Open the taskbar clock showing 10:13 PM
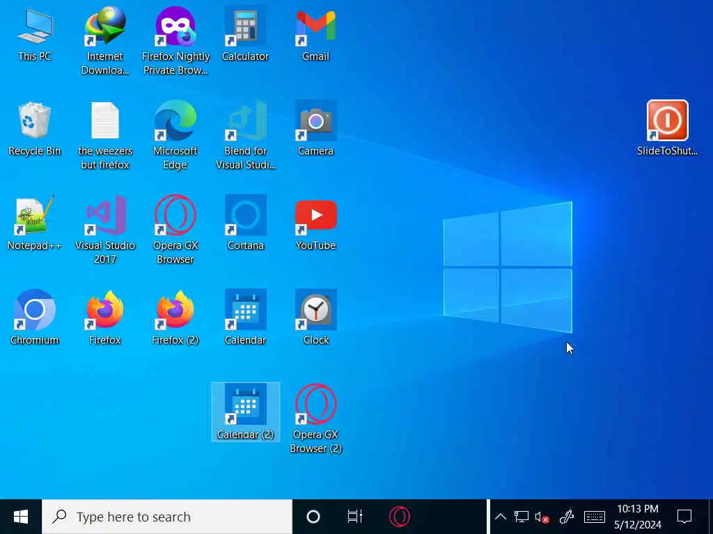The width and height of the screenshot is (713, 534). [638, 517]
